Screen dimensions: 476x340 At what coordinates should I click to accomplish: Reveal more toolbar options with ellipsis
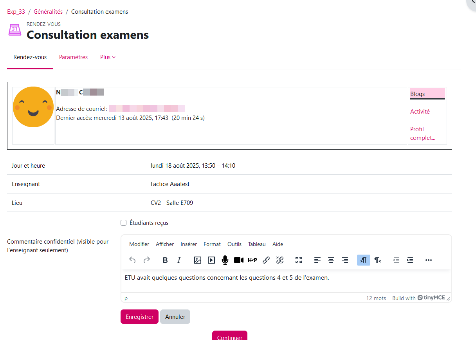point(428,260)
